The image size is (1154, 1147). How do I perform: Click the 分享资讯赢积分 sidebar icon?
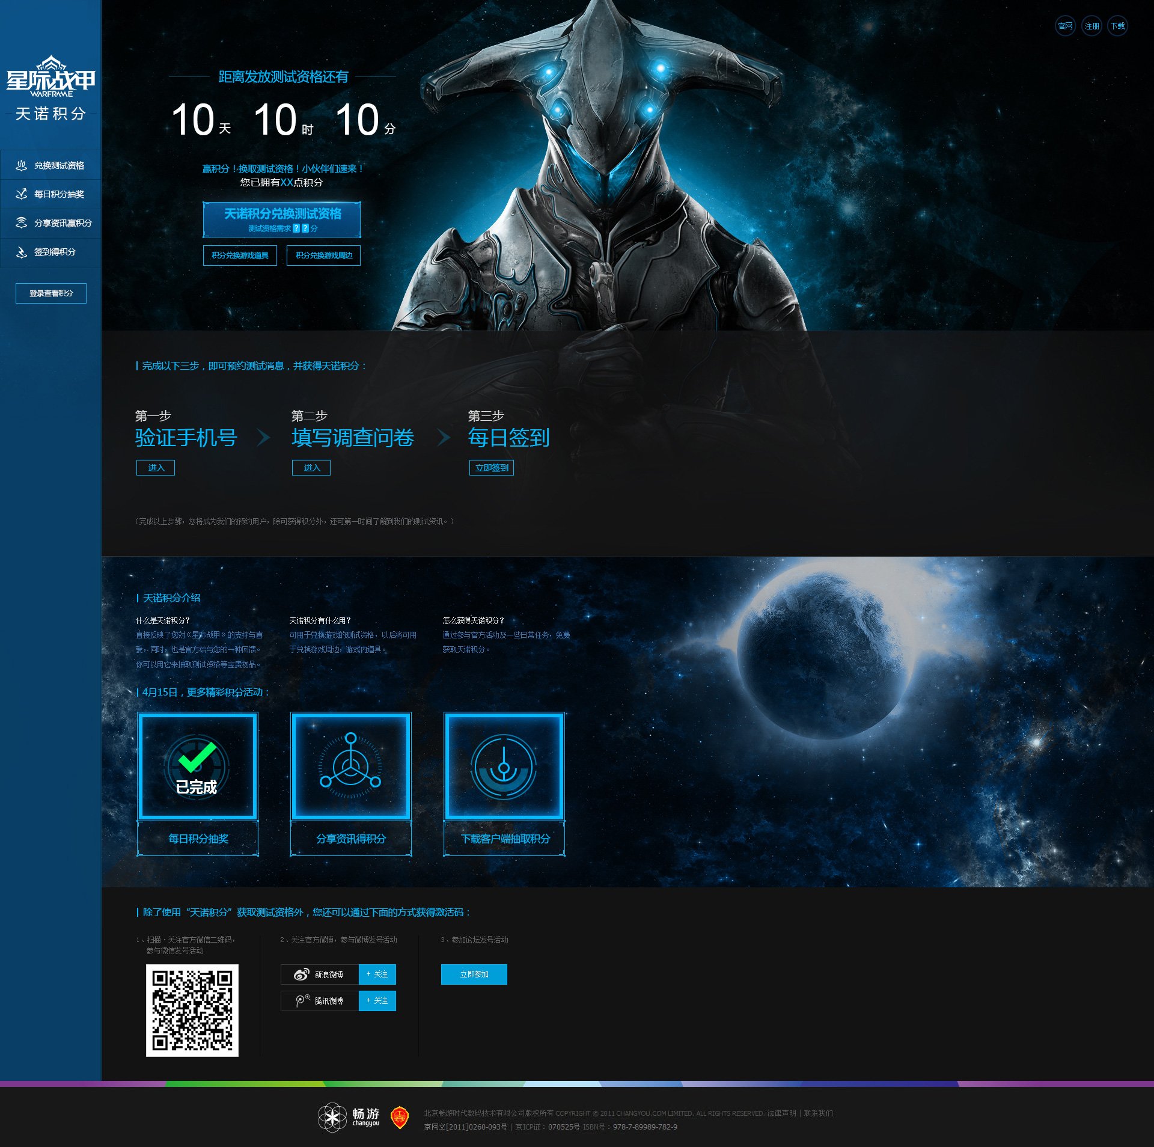[x=22, y=222]
